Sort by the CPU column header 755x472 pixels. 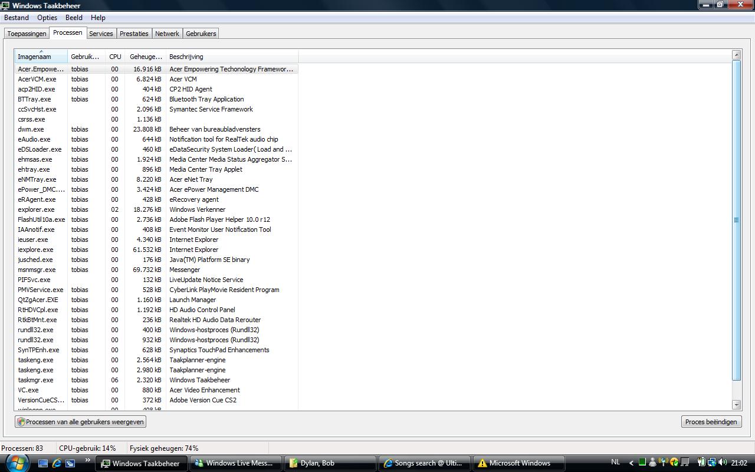[x=115, y=57]
